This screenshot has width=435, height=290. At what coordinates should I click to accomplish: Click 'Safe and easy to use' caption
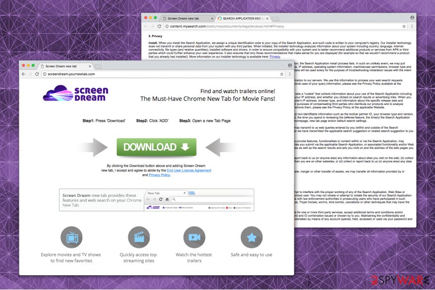(x=251, y=254)
